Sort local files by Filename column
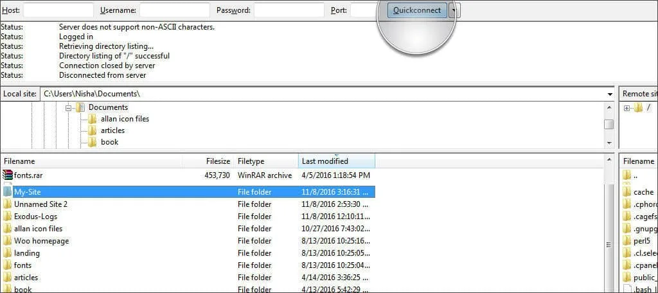The image size is (658, 293). coord(91,161)
